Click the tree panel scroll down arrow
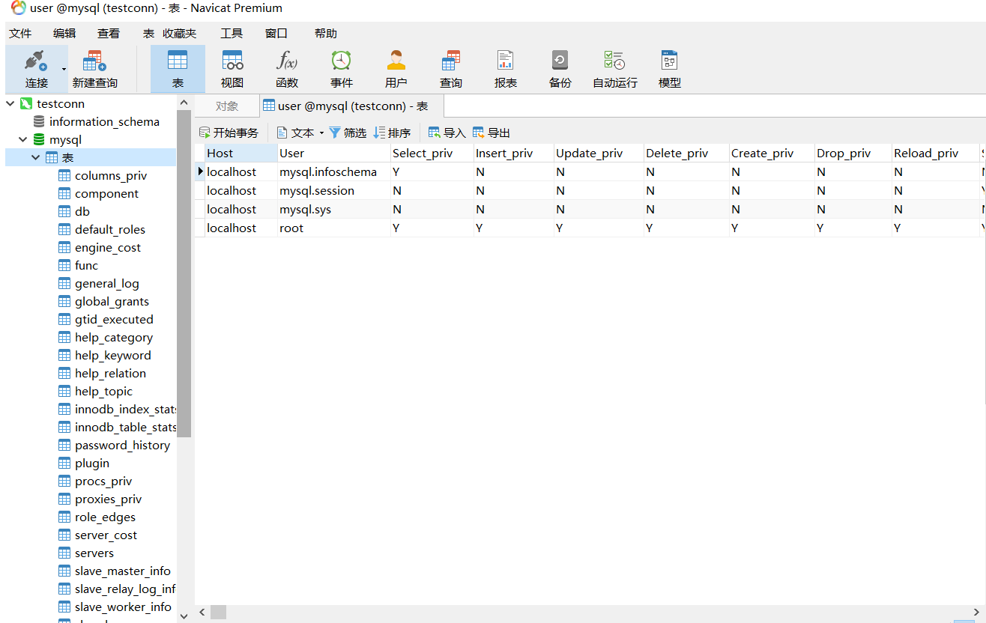 coord(184,616)
